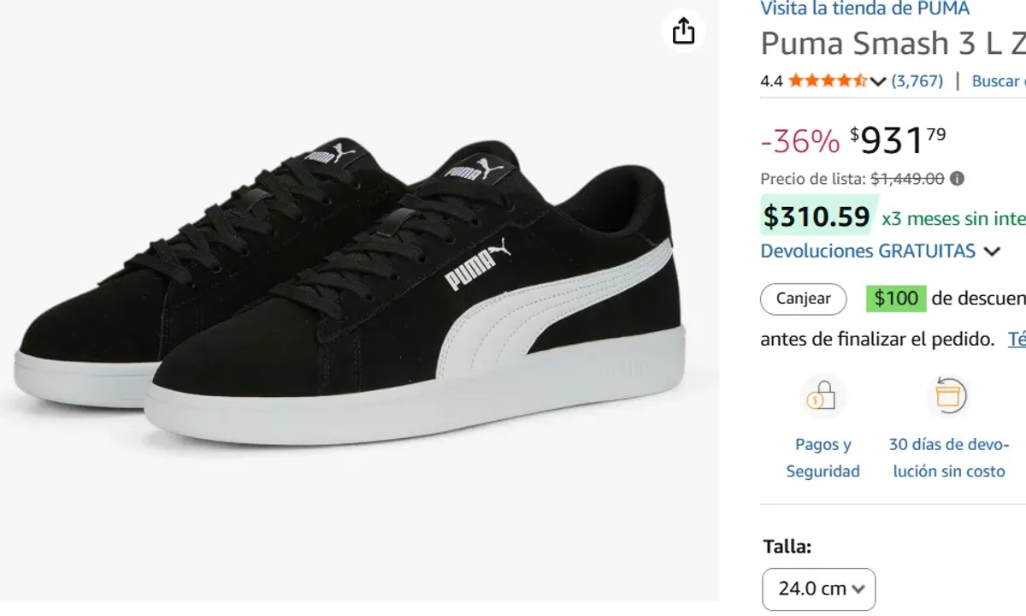Screen dimensions: 1026x616
Task: Expand the rating breakdown via the chevron
Action: [877, 81]
